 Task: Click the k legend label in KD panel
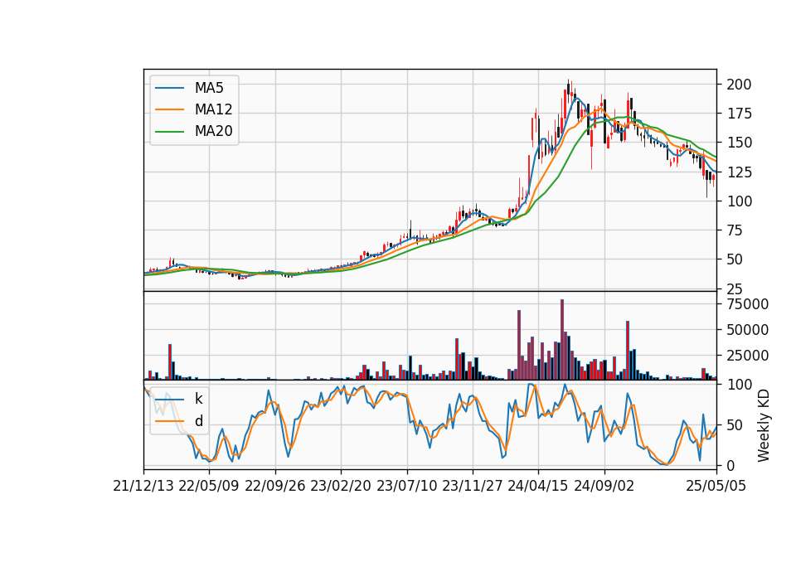(198, 399)
